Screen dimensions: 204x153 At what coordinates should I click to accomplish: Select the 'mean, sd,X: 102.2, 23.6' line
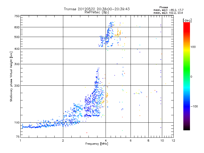pyautogui.click(x=168, y=13)
